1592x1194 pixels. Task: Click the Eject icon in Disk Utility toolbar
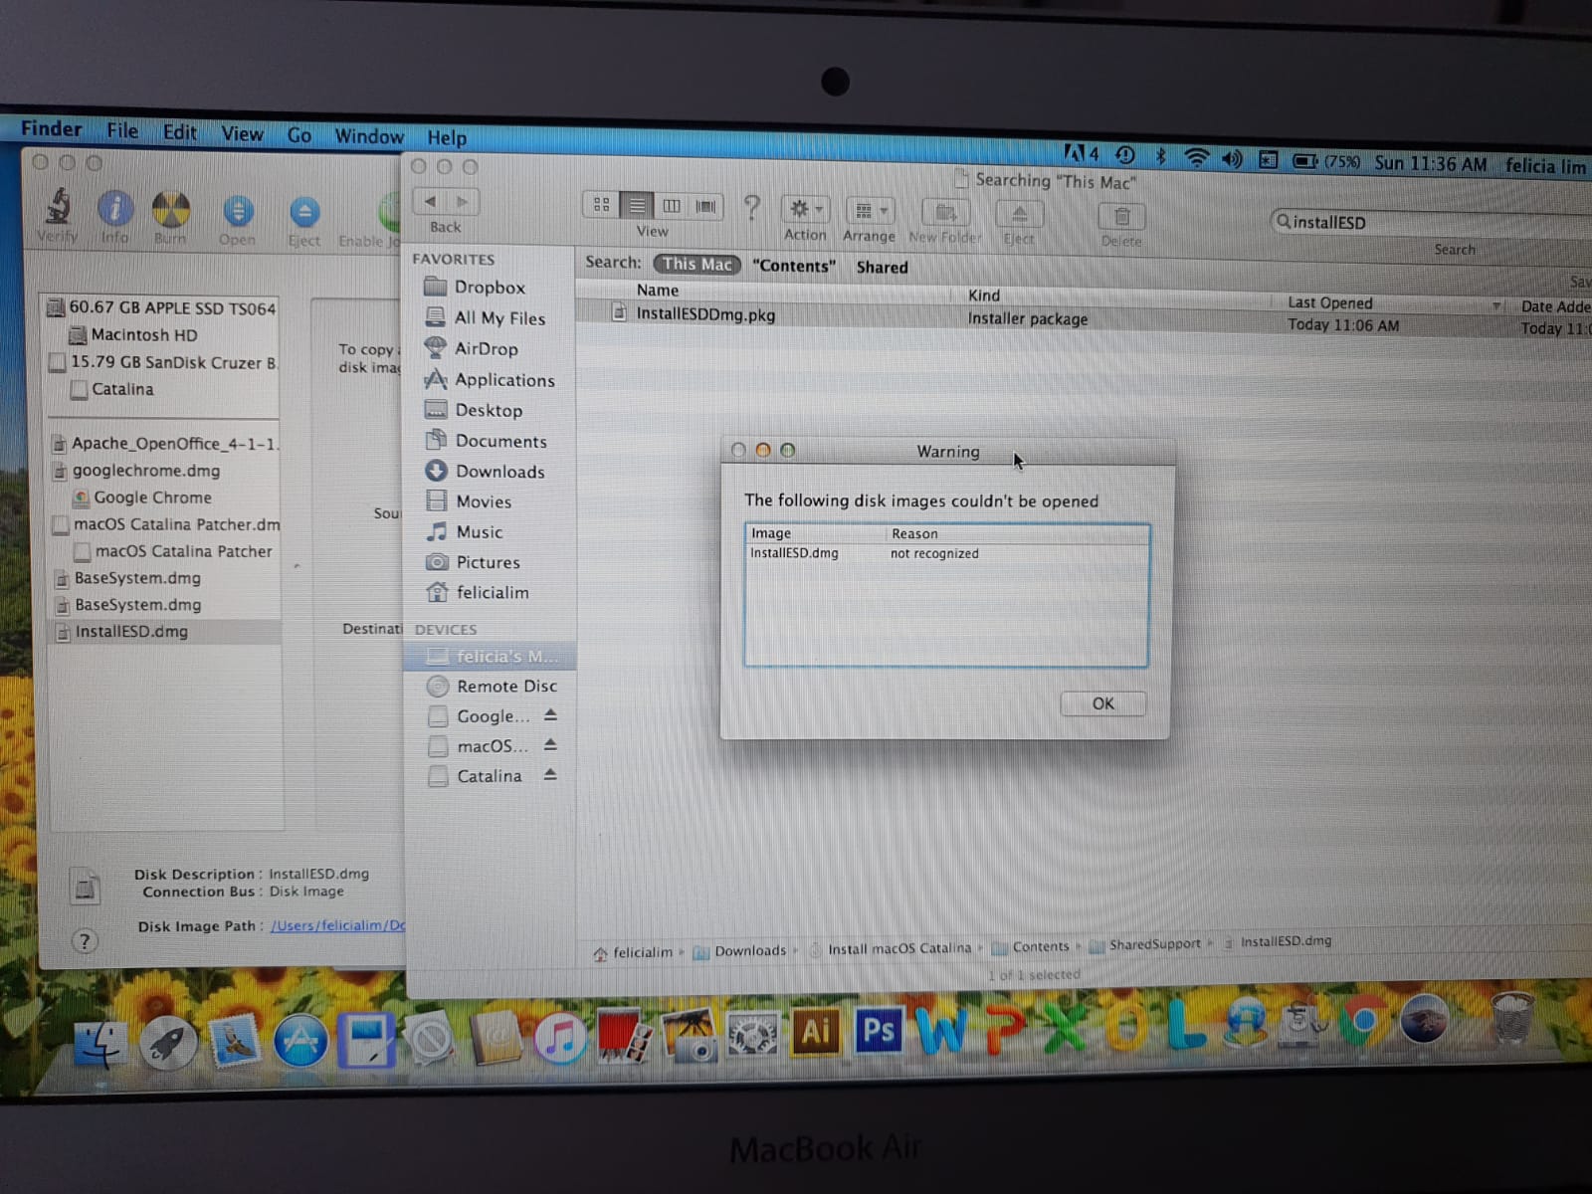pos(304,212)
